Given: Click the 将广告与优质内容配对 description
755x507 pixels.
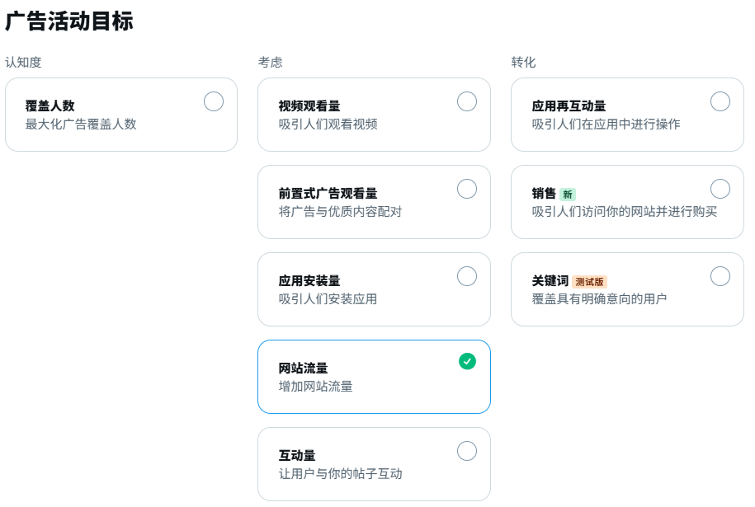Looking at the screenshot, I should click(340, 212).
